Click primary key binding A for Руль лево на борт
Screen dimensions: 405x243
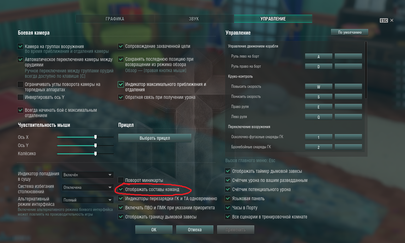(319, 57)
